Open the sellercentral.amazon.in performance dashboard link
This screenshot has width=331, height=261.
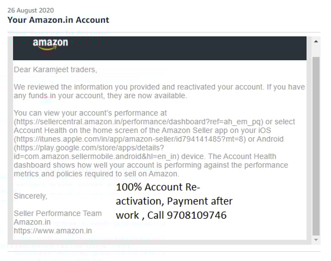(x=138, y=122)
